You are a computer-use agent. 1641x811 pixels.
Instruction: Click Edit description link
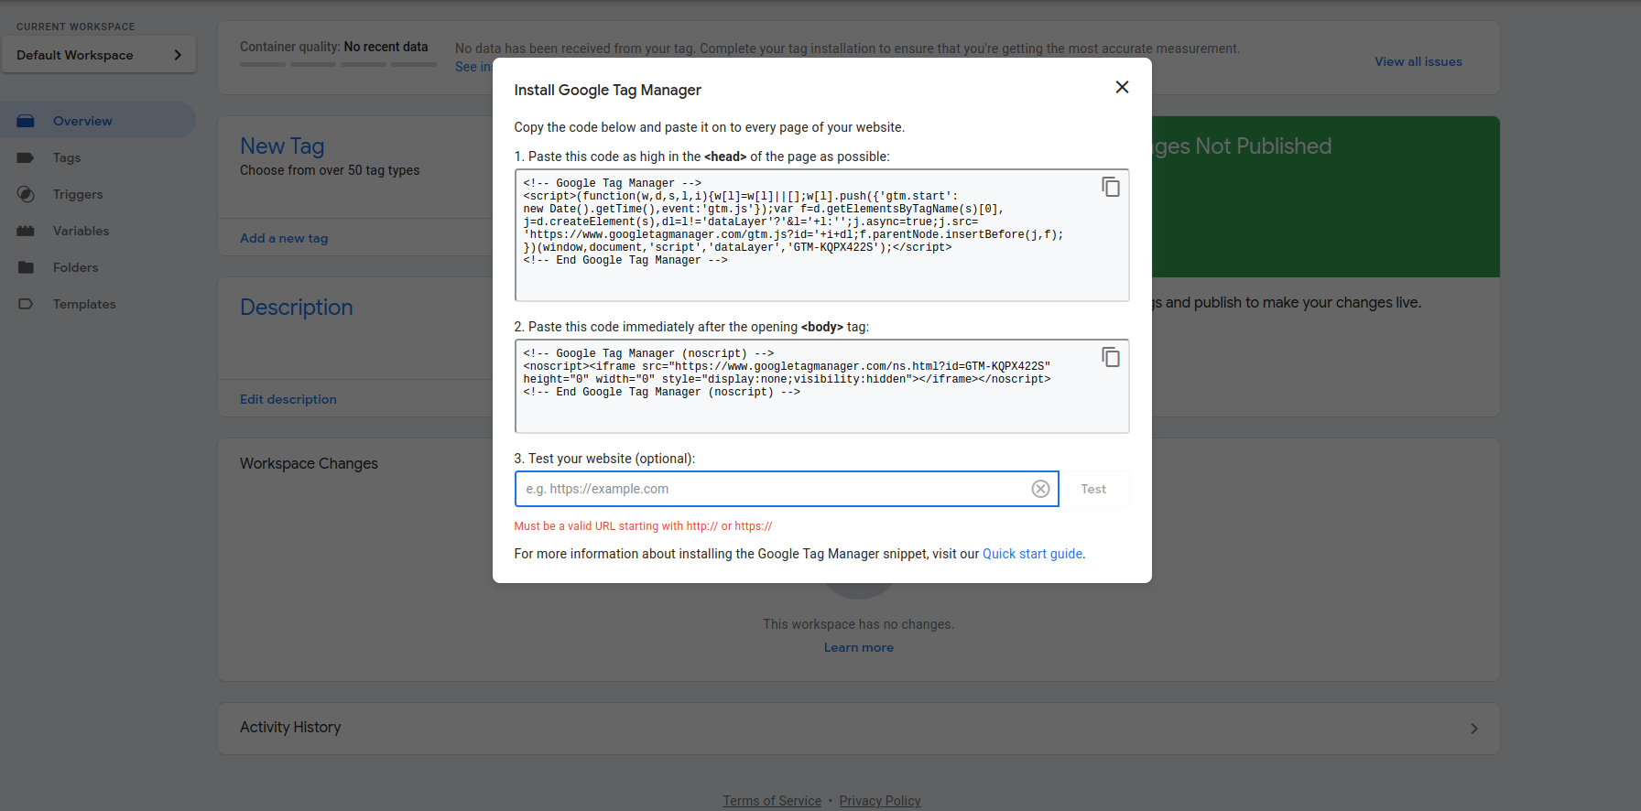pyautogui.click(x=288, y=399)
